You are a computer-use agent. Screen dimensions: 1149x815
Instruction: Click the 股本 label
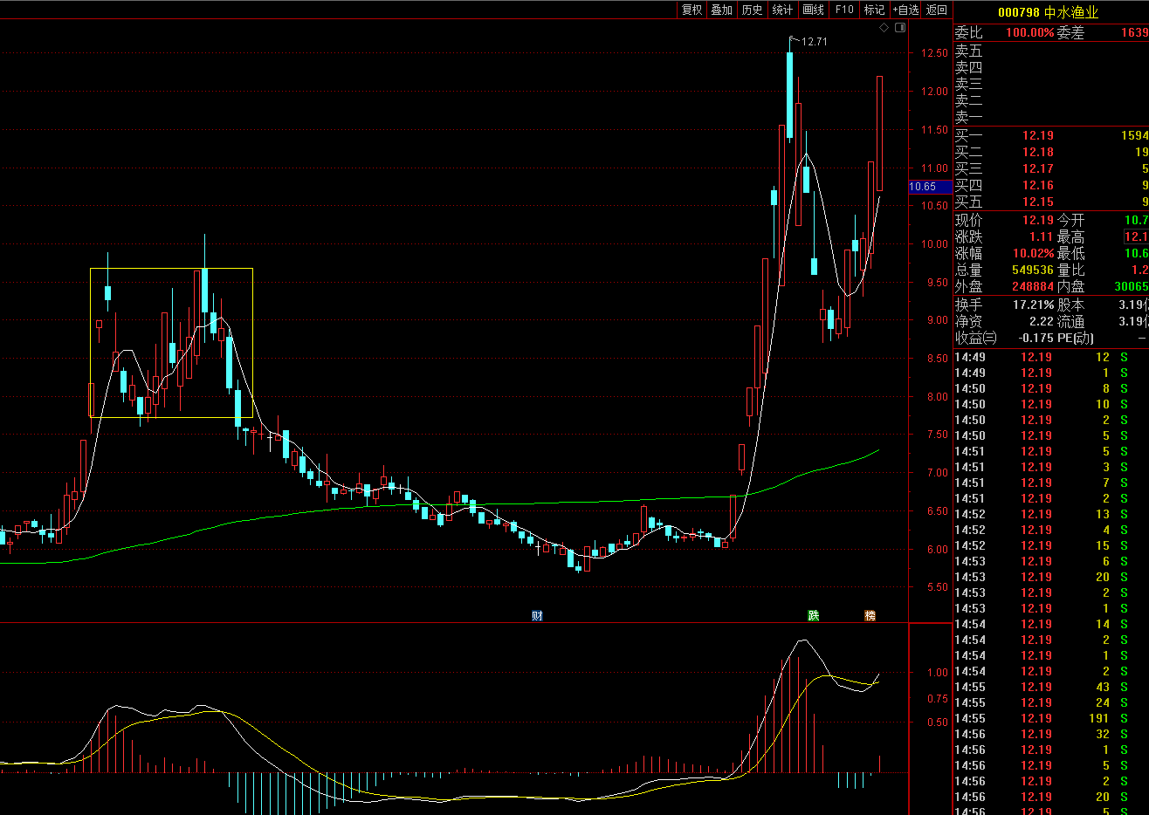(x=1070, y=305)
